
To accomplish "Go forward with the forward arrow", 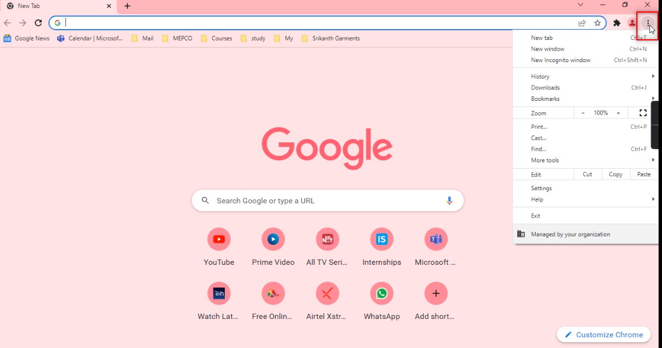I will pyautogui.click(x=23, y=23).
